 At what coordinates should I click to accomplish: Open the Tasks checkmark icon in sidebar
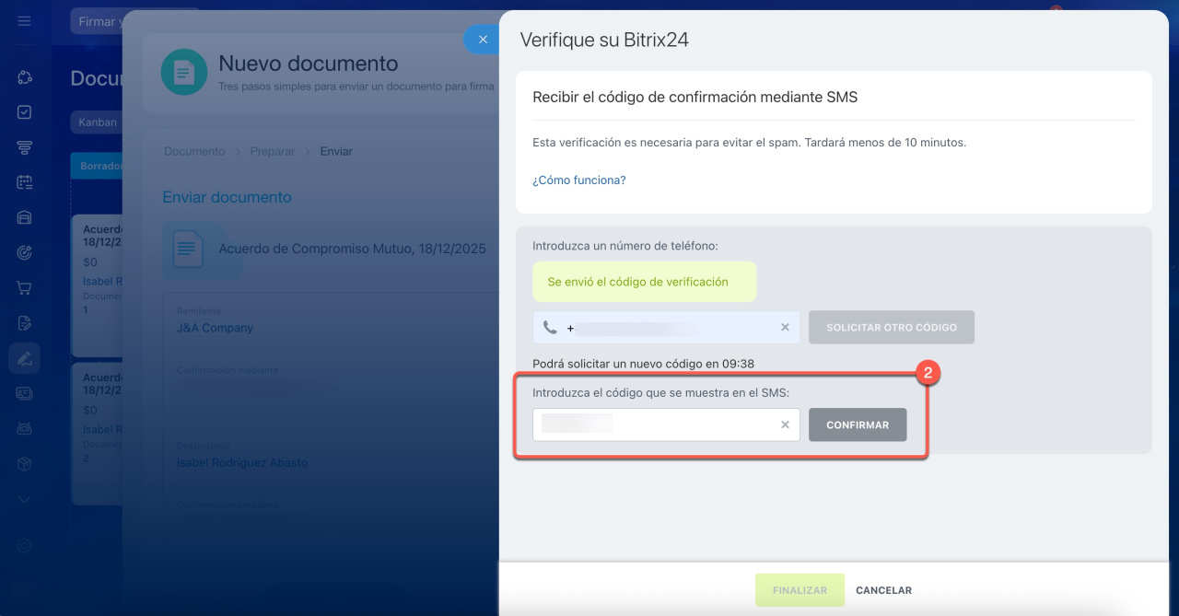pos(24,112)
